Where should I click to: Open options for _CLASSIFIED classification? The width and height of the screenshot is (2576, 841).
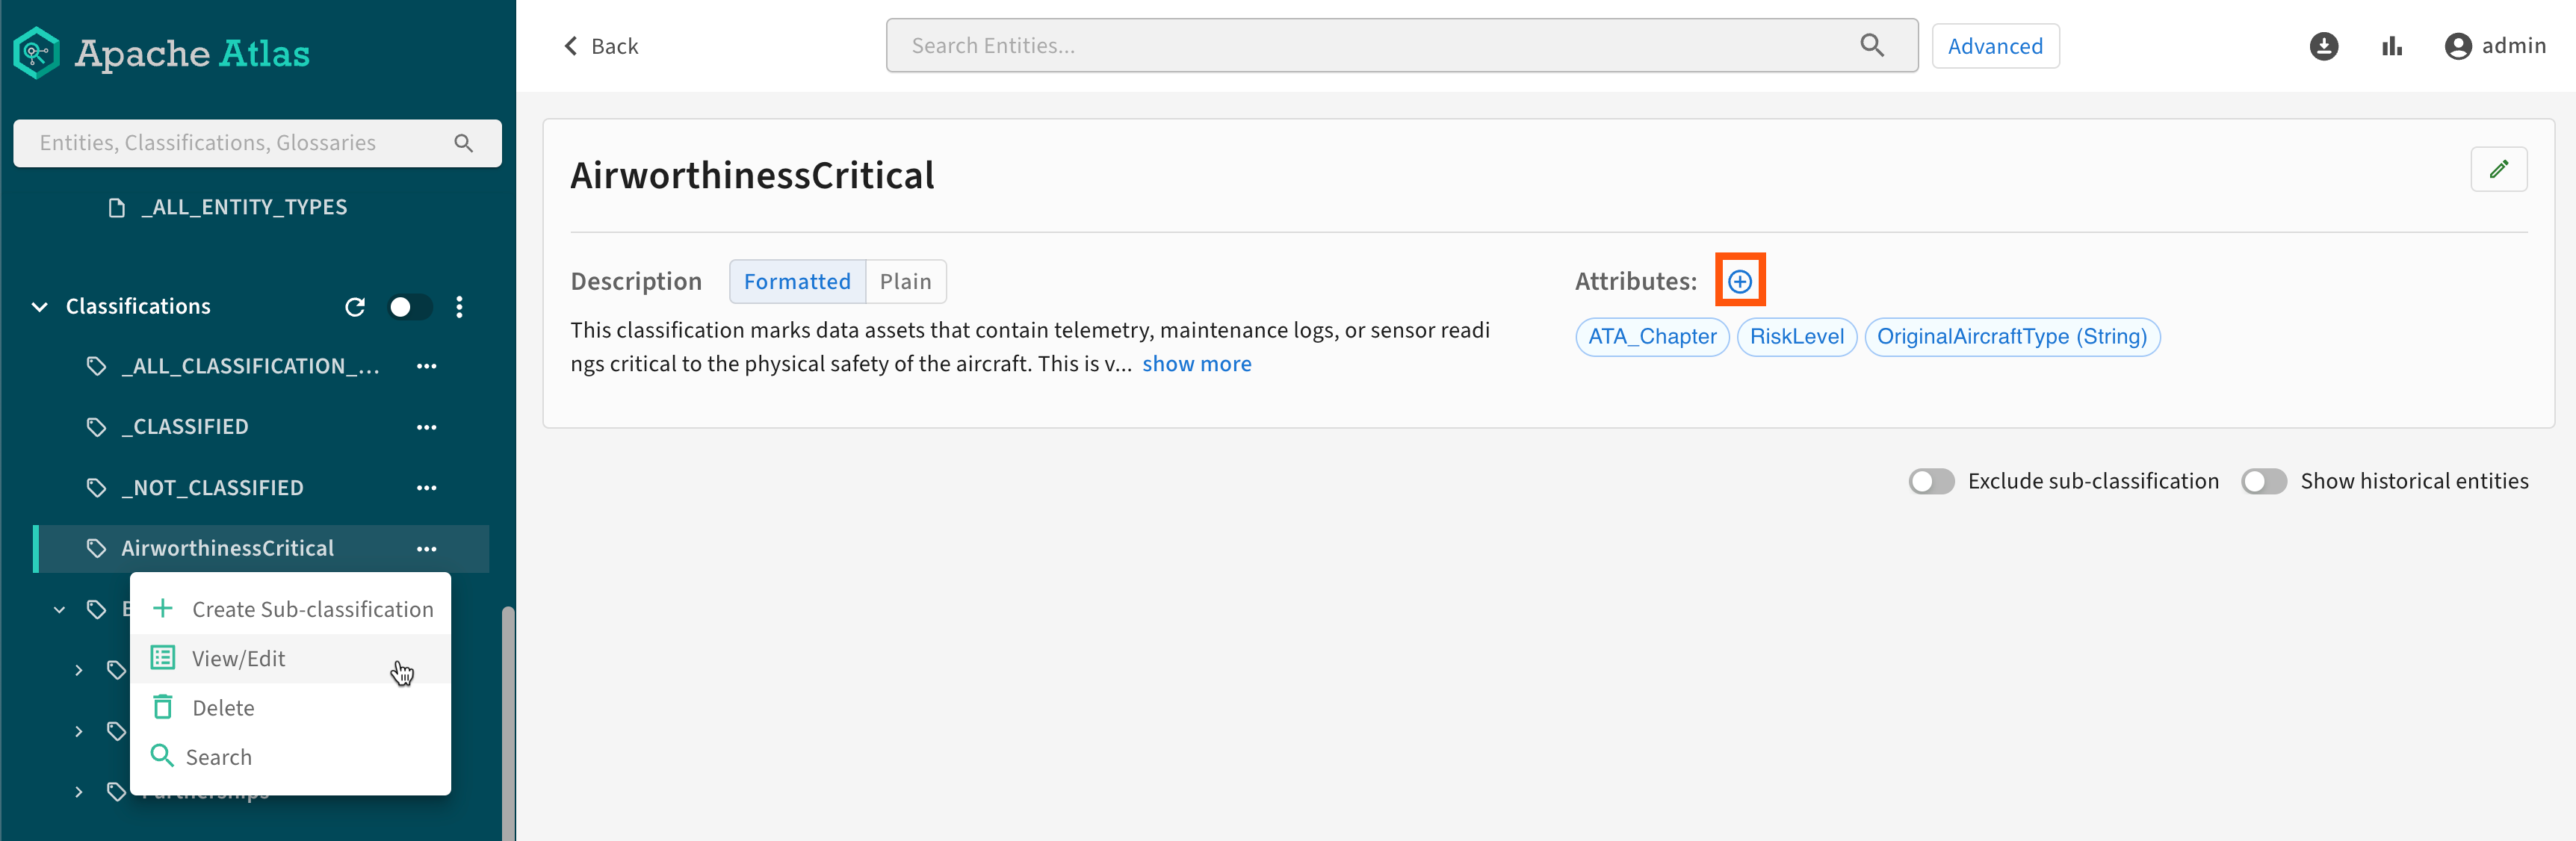click(427, 427)
